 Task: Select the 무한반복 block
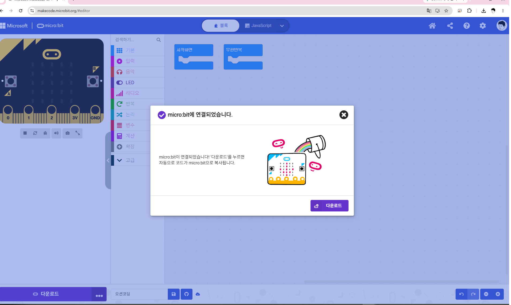[x=243, y=50]
